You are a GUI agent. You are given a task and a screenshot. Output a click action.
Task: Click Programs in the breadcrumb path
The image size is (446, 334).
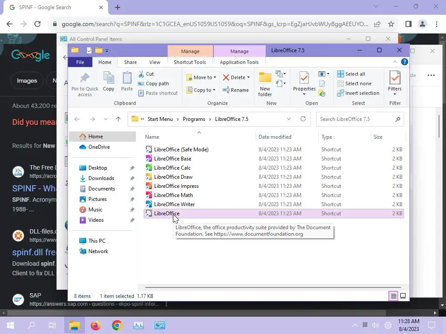pos(194,119)
